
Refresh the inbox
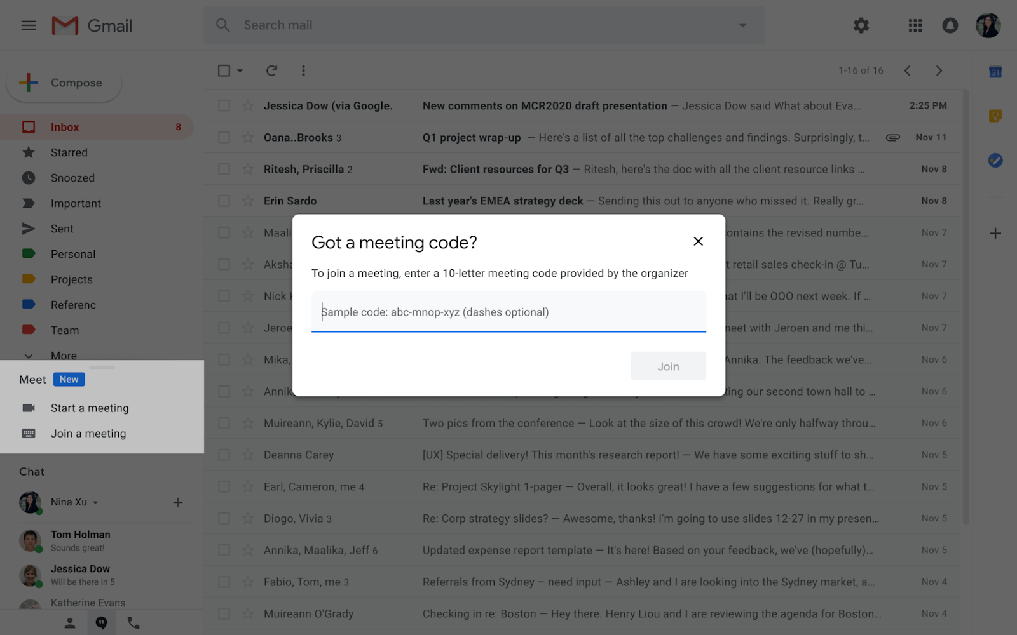(x=271, y=70)
